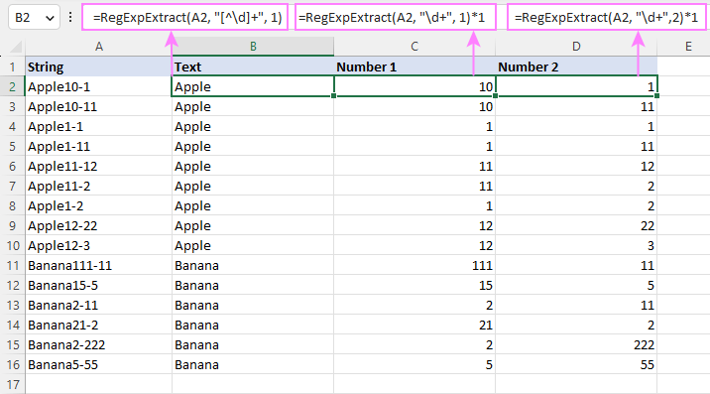
Task: Select cell containing 'Banana21-2'
Action: (x=99, y=325)
